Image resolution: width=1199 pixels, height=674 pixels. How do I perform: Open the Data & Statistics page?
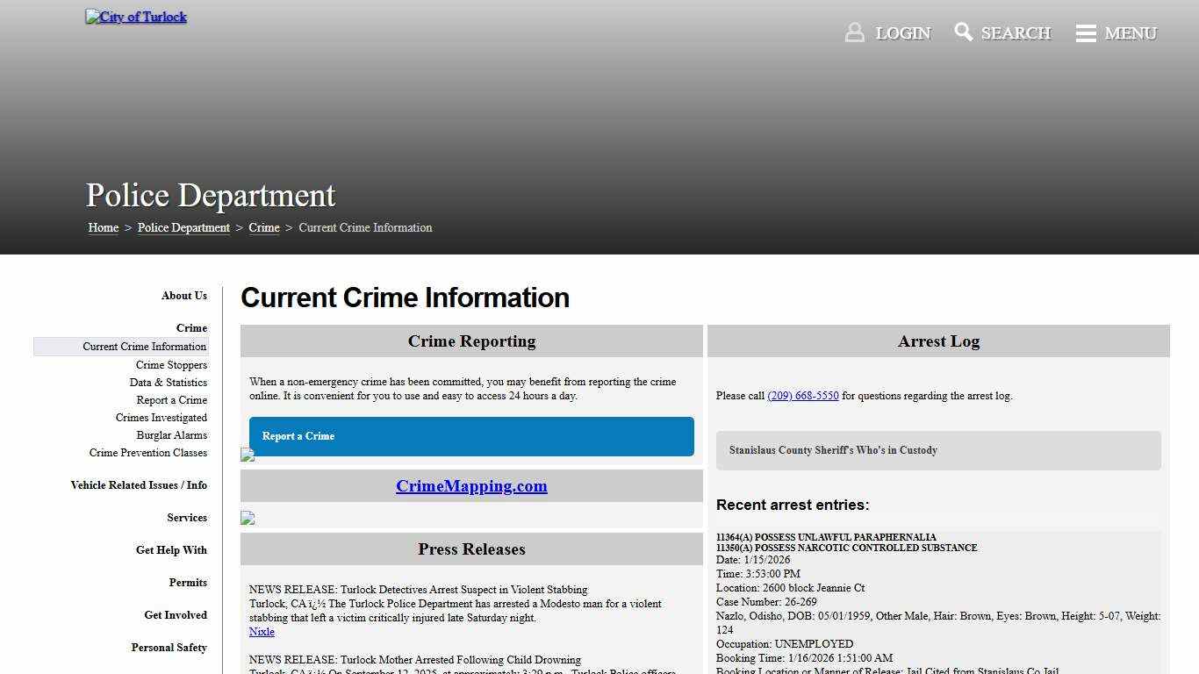pyautogui.click(x=168, y=383)
